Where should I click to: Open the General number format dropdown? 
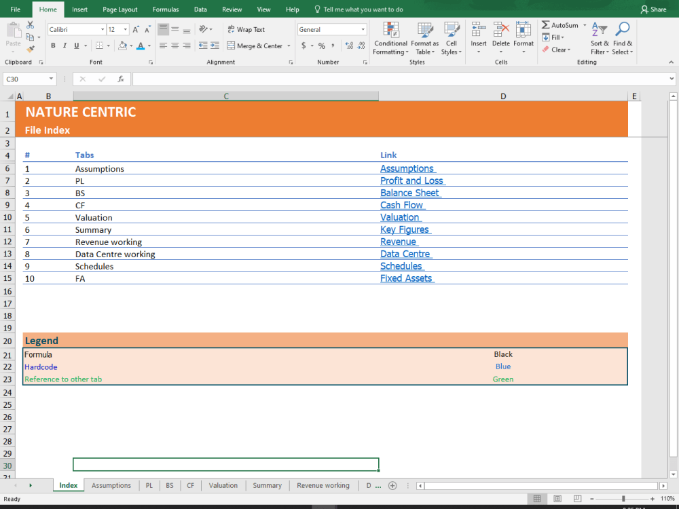pos(363,29)
